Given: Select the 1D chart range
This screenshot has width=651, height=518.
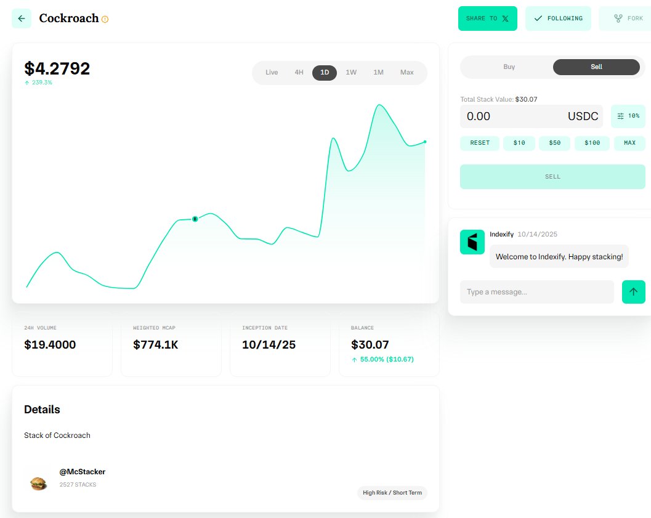Looking at the screenshot, I should point(324,73).
